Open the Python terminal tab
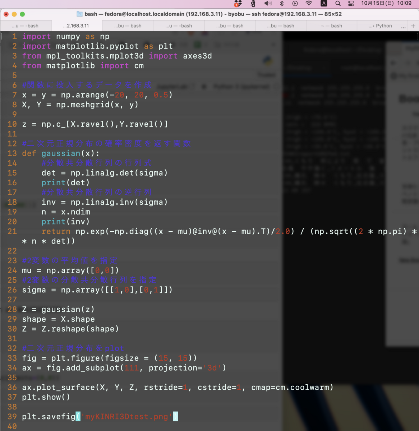 pos(381,26)
